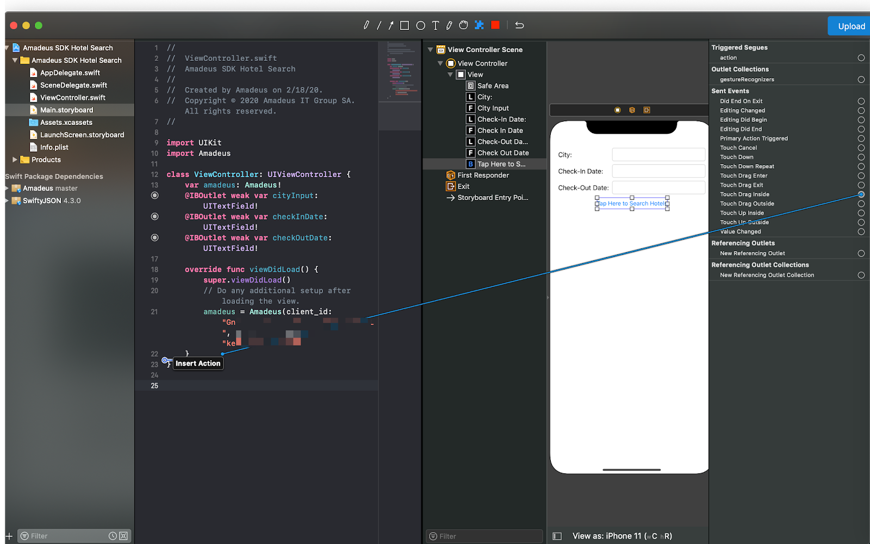Open ViewController.swift file
This screenshot has height=544, width=870.
(x=73, y=98)
